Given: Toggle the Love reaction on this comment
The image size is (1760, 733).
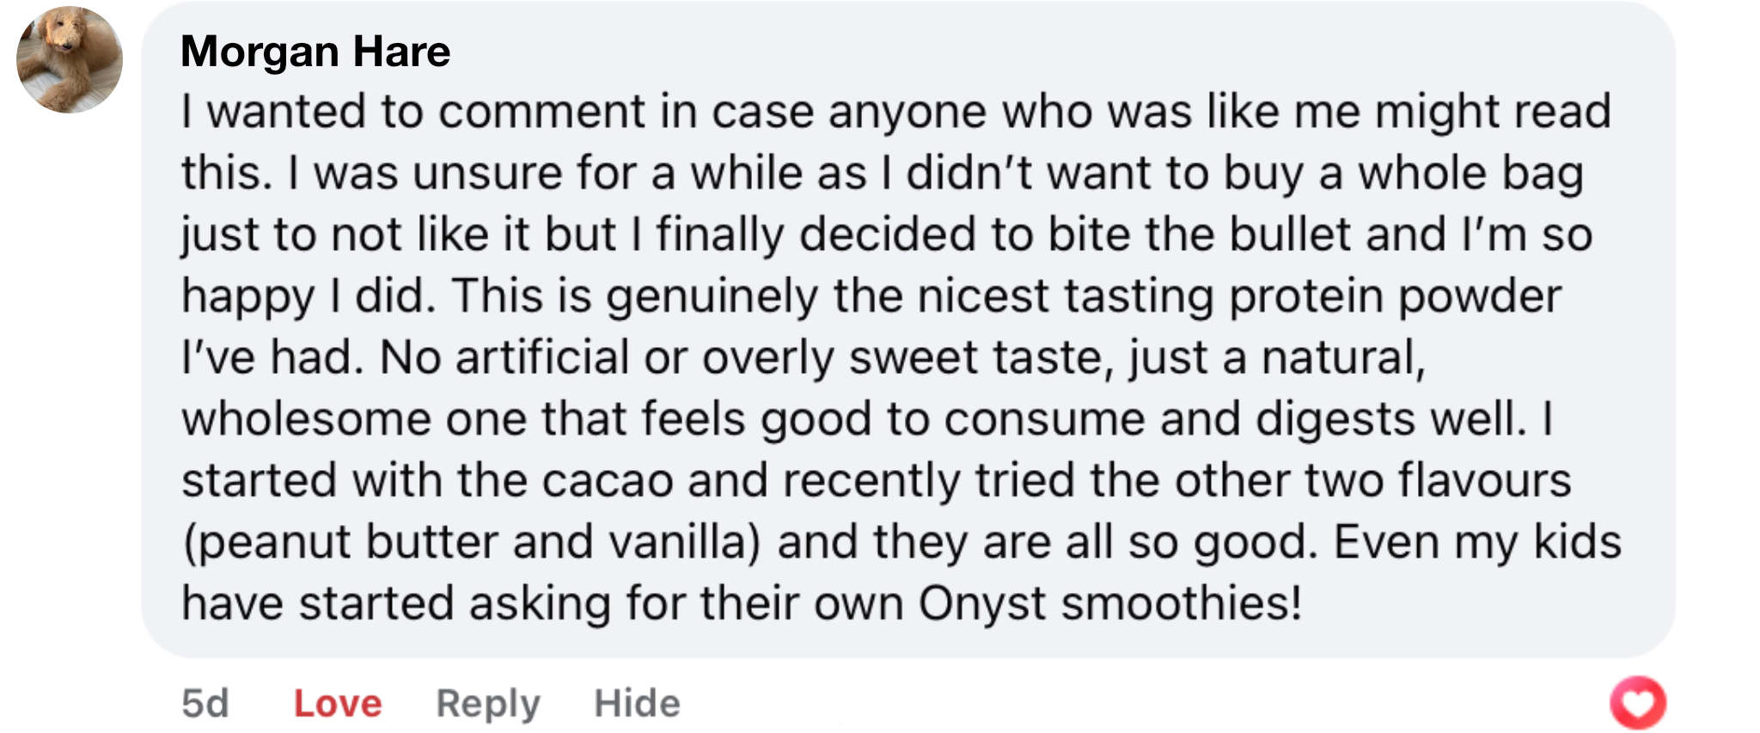Looking at the screenshot, I should (338, 704).
